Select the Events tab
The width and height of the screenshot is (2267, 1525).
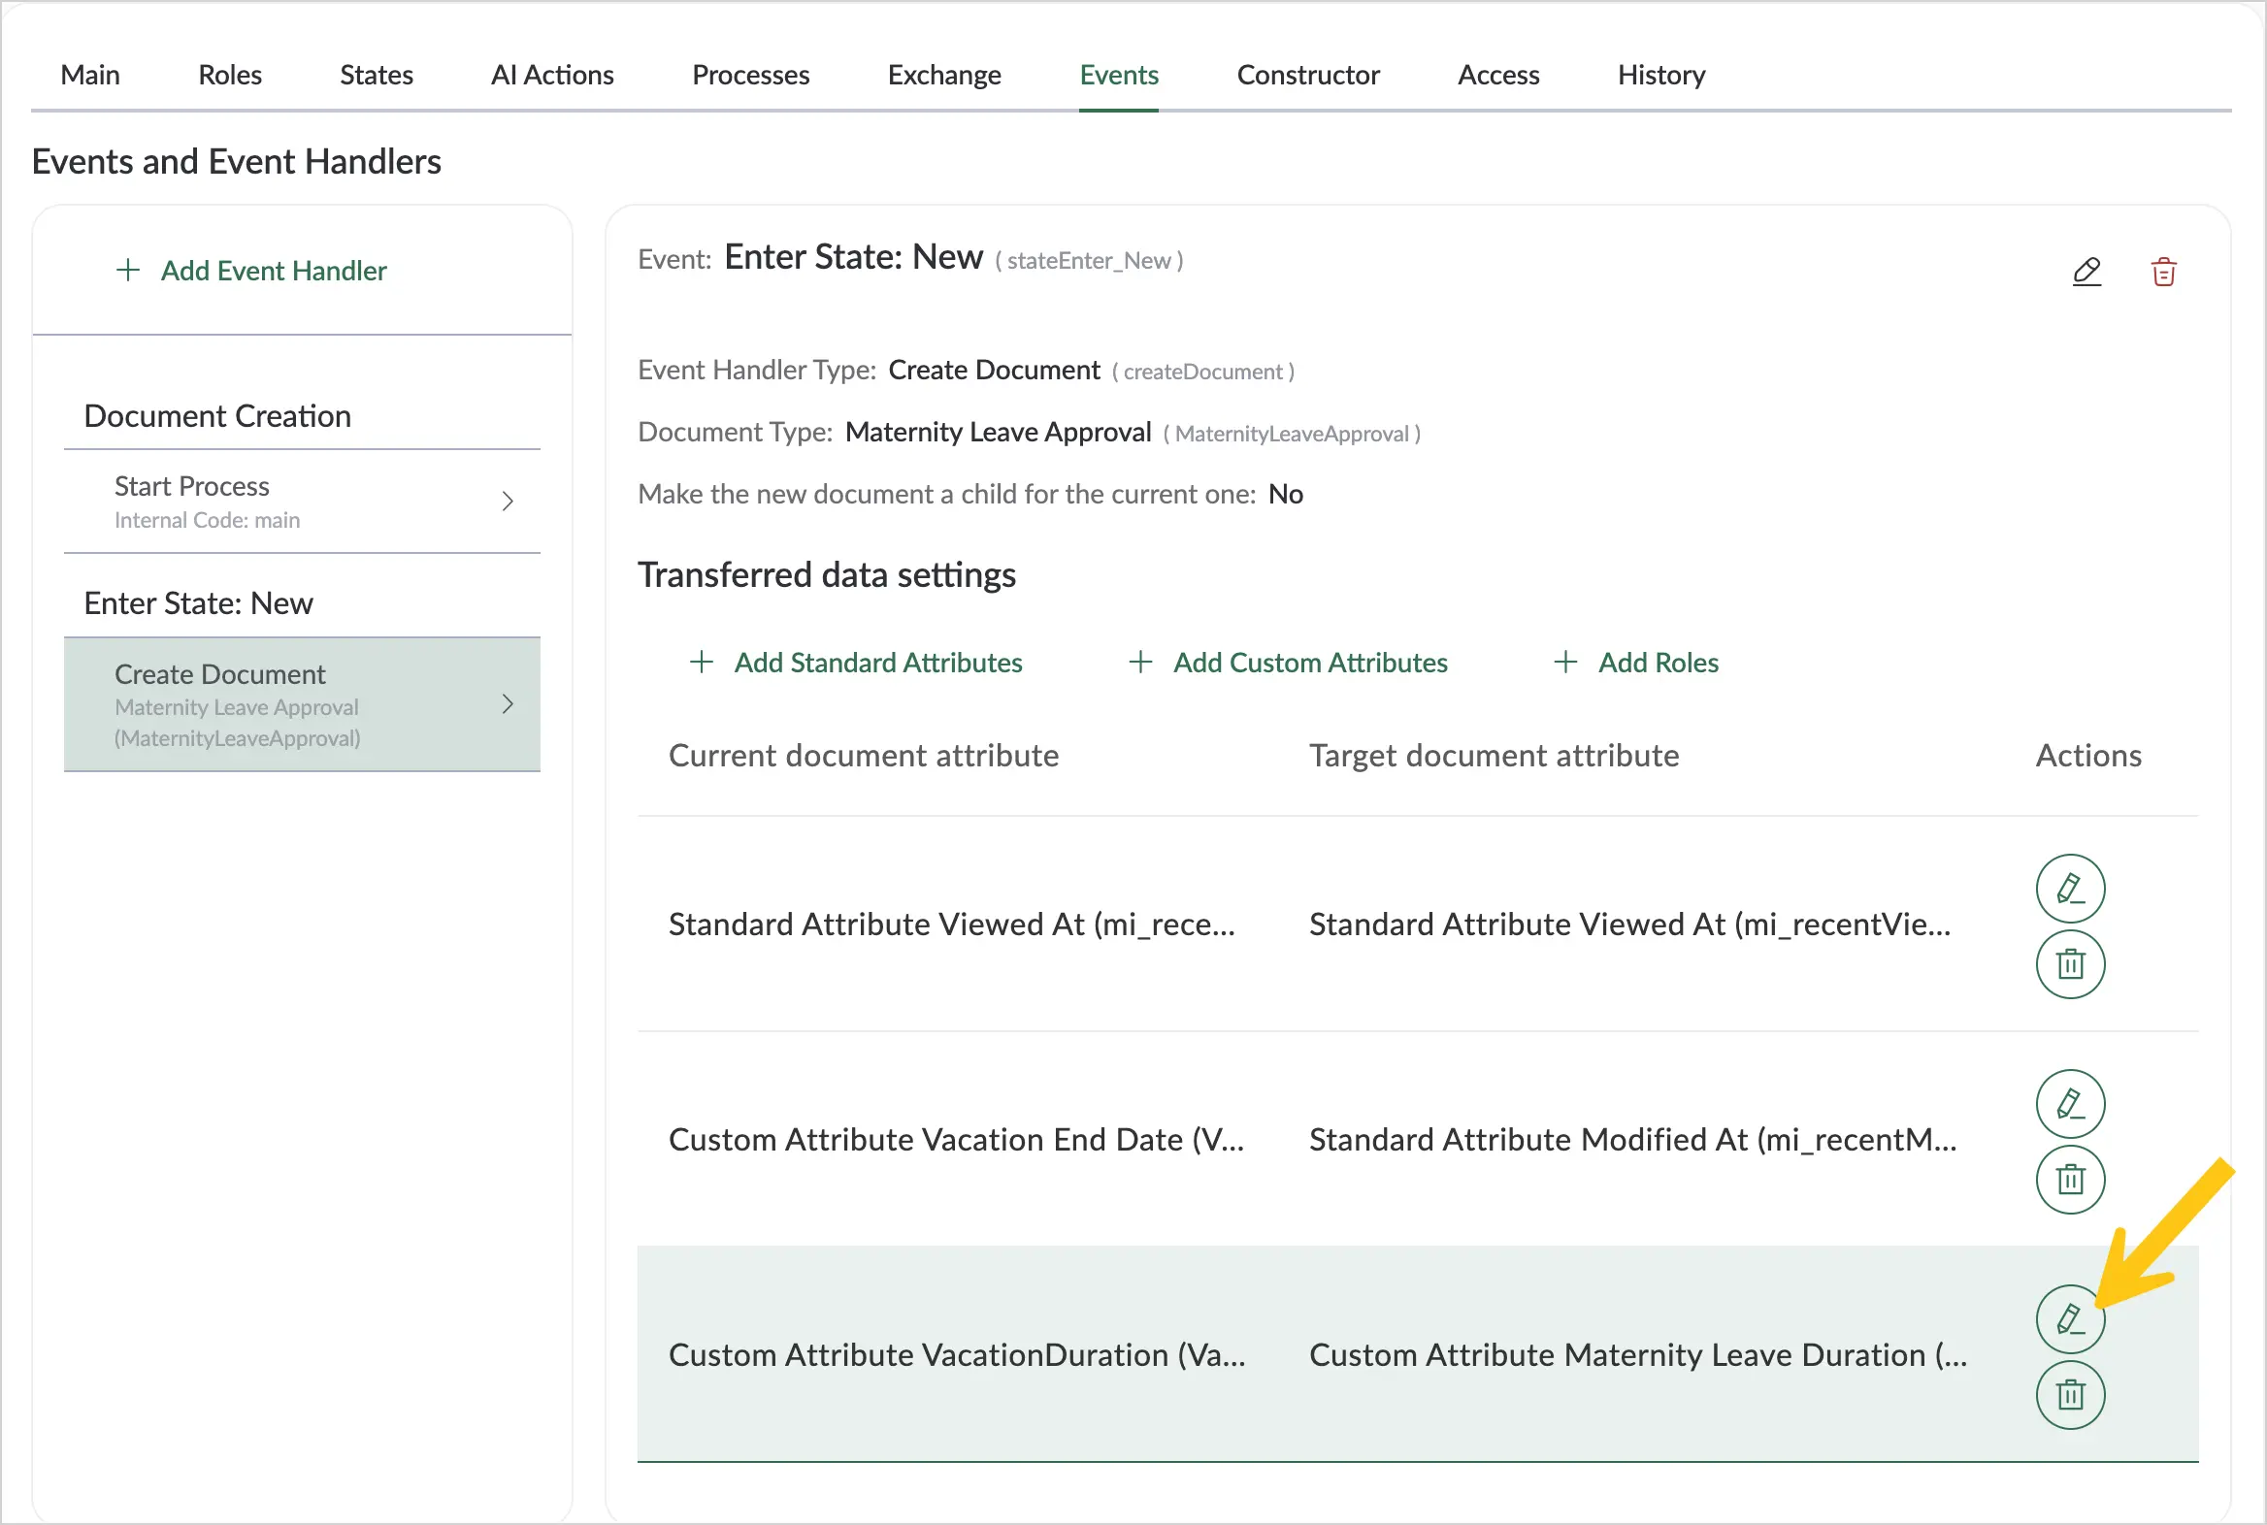pos(1119,75)
